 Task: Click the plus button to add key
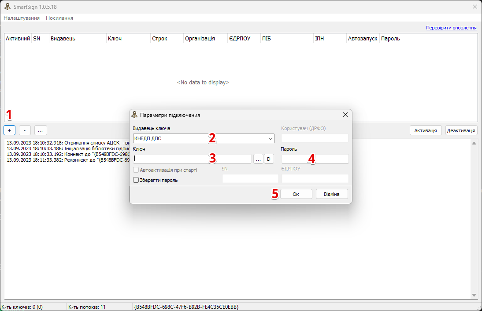click(9, 130)
